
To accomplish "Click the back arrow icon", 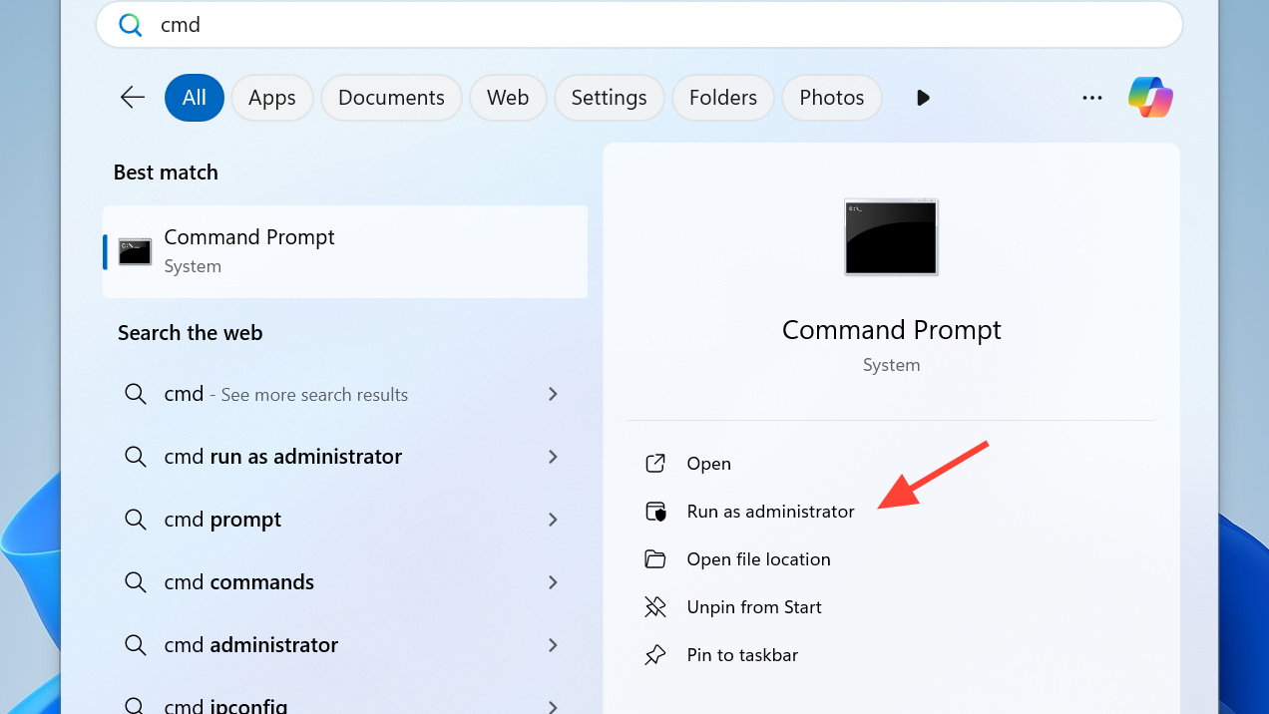I will click(133, 98).
